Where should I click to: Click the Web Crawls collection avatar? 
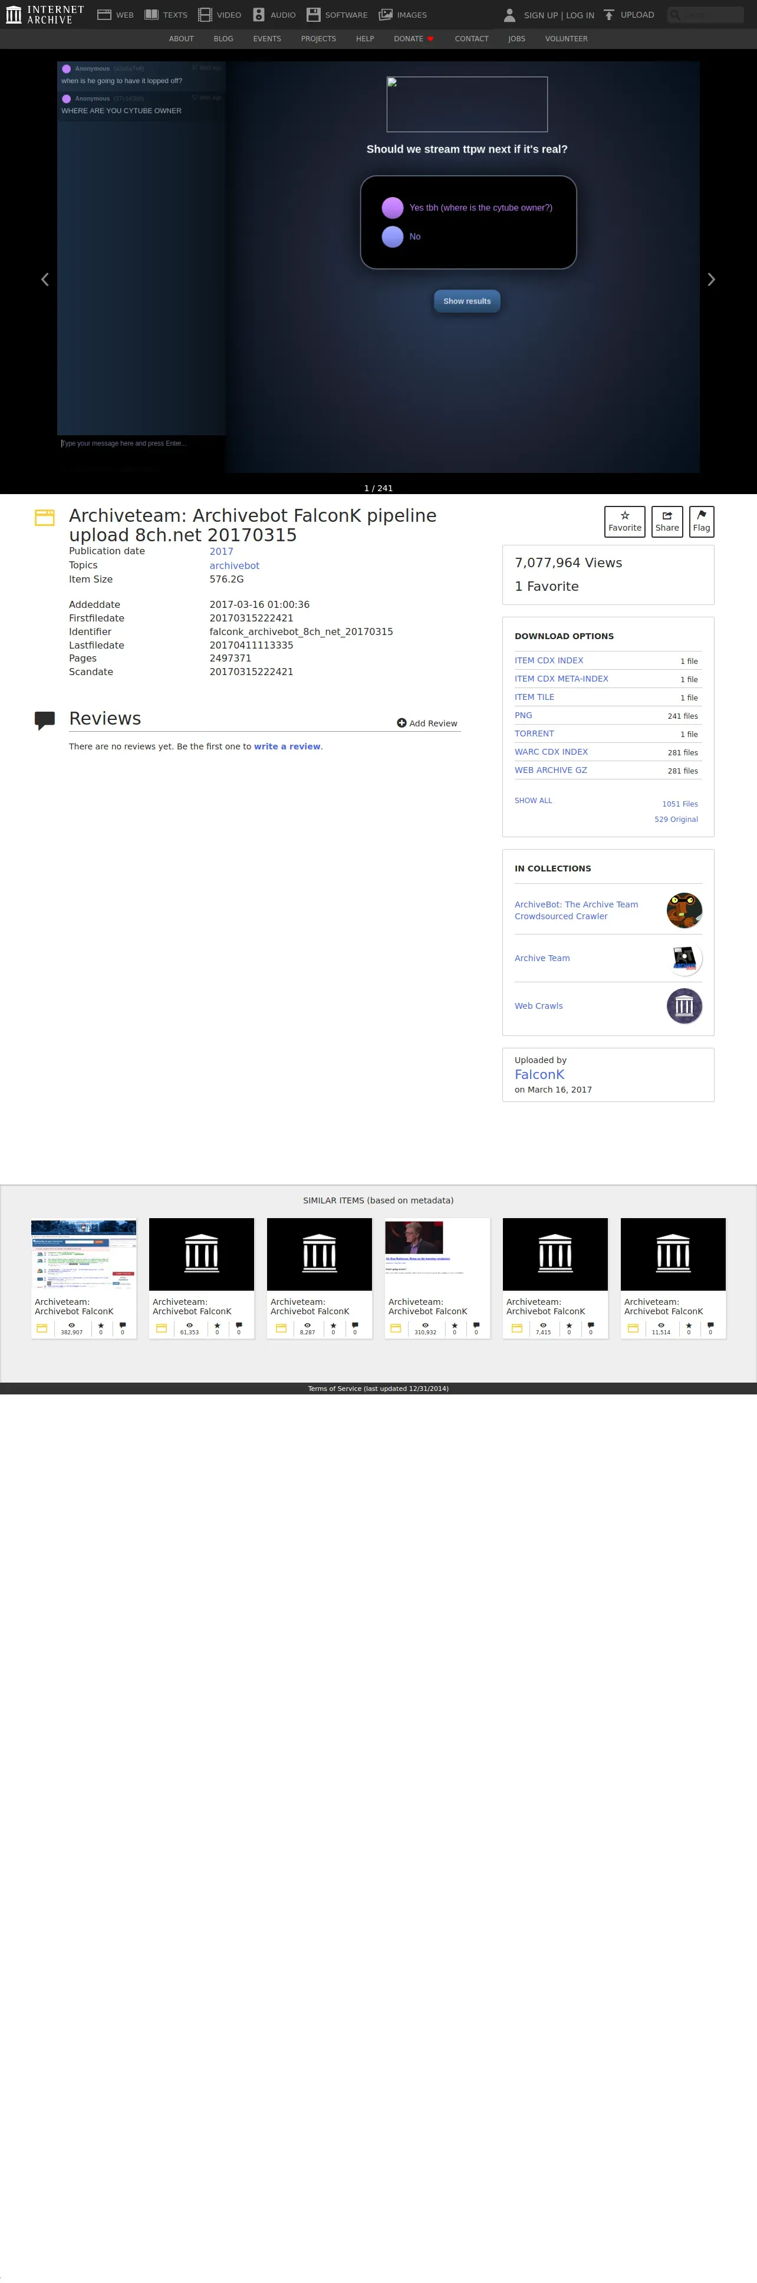(x=684, y=1006)
